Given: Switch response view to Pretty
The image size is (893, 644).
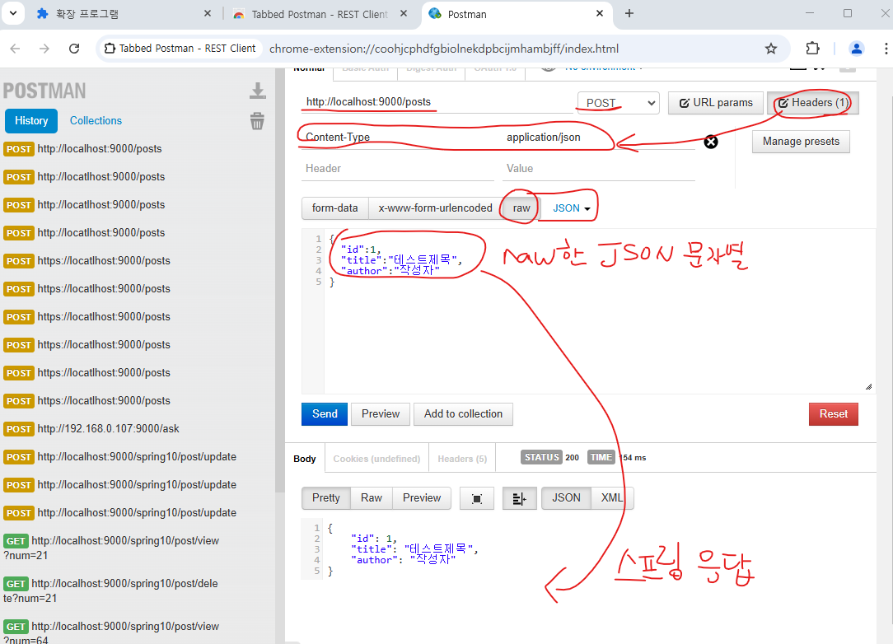Looking at the screenshot, I should click(325, 498).
